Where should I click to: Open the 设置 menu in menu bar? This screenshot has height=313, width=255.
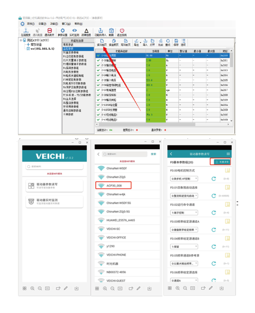click(x=42, y=24)
